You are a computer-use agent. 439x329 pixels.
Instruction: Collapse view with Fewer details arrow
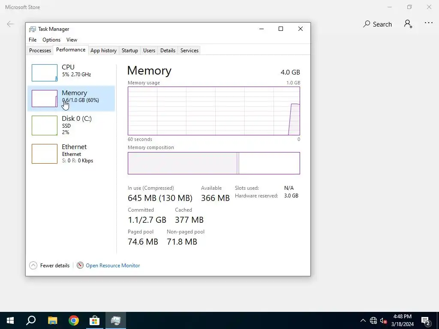[33, 265]
